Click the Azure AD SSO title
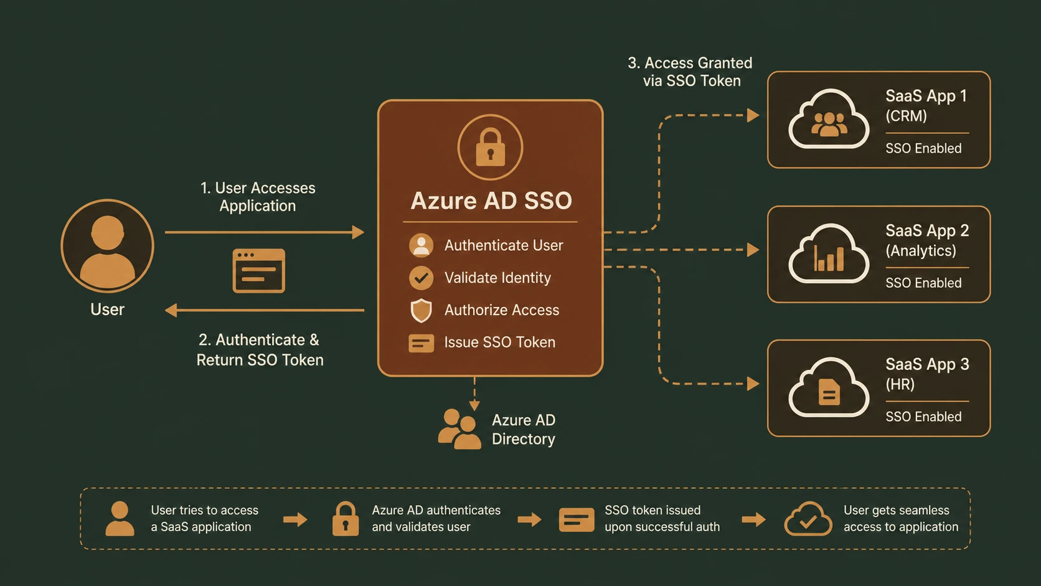1041x586 pixels. (x=491, y=201)
